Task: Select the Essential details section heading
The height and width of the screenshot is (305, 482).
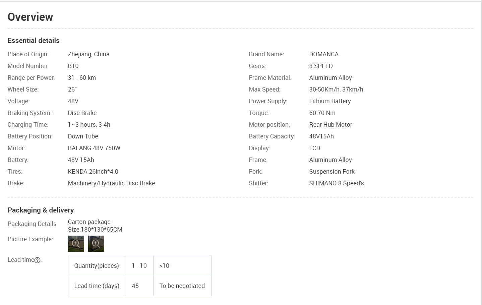Action: point(34,41)
